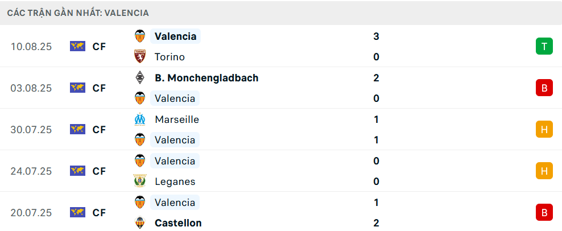Open the Torino team link
Image resolution: width=562 pixels, height=231 pixels.
170,57
